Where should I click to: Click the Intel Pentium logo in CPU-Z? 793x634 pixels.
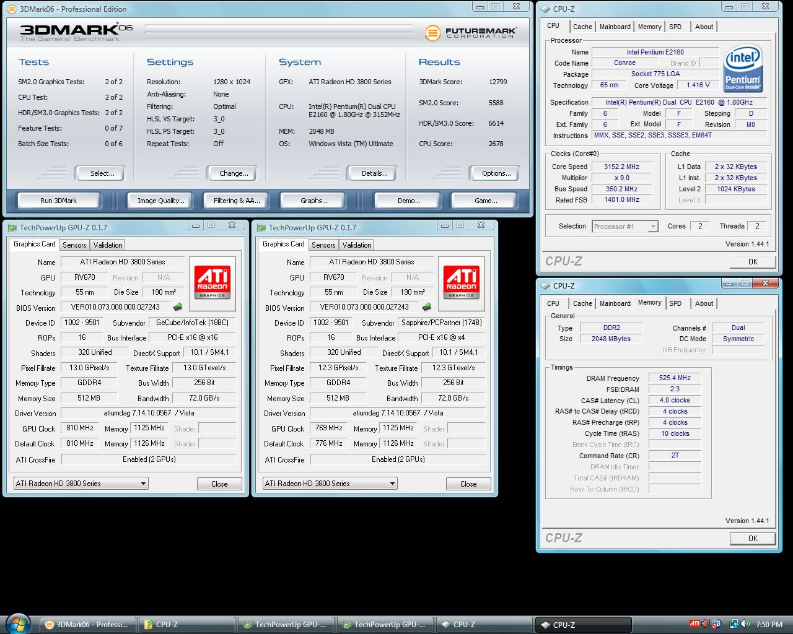point(742,68)
